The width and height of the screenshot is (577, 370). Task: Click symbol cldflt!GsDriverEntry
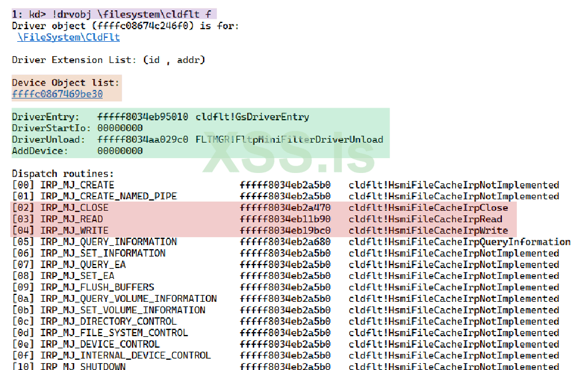coord(252,117)
